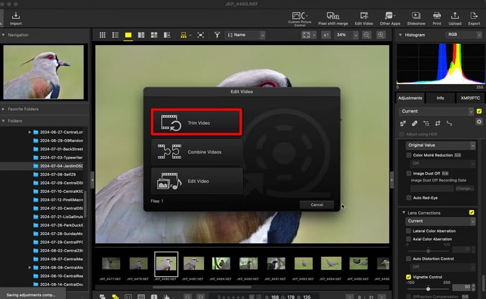Open Current adjustments dropdown
486x299 pixels.
[436, 111]
